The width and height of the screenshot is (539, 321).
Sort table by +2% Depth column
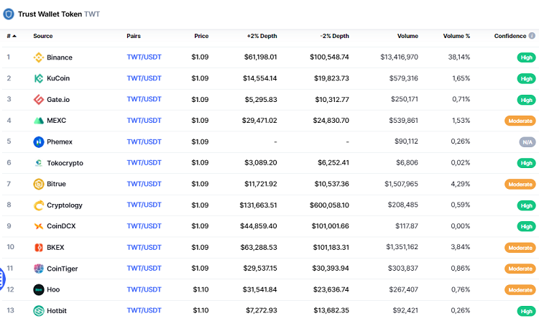pyautogui.click(x=262, y=36)
